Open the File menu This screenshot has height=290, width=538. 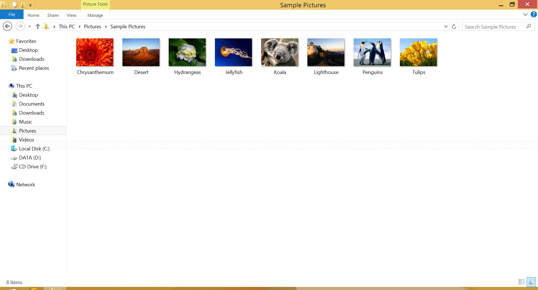pyautogui.click(x=12, y=15)
